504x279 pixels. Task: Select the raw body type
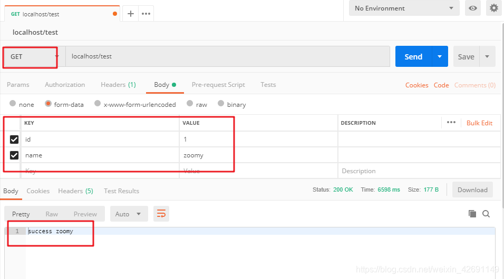click(190, 103)
